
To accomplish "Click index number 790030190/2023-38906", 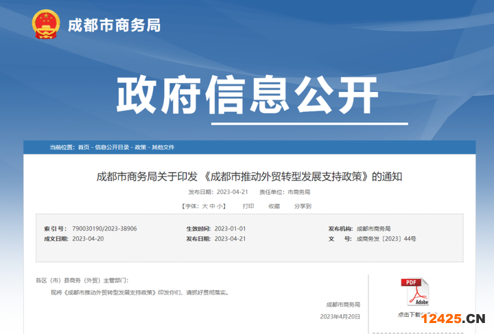I will [104, 228].
